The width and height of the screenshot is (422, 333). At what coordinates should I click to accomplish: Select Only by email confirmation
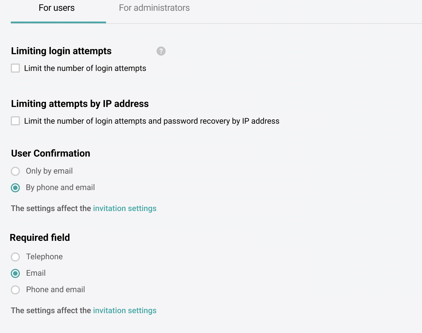pyautogui.click(x=15, y=171)
